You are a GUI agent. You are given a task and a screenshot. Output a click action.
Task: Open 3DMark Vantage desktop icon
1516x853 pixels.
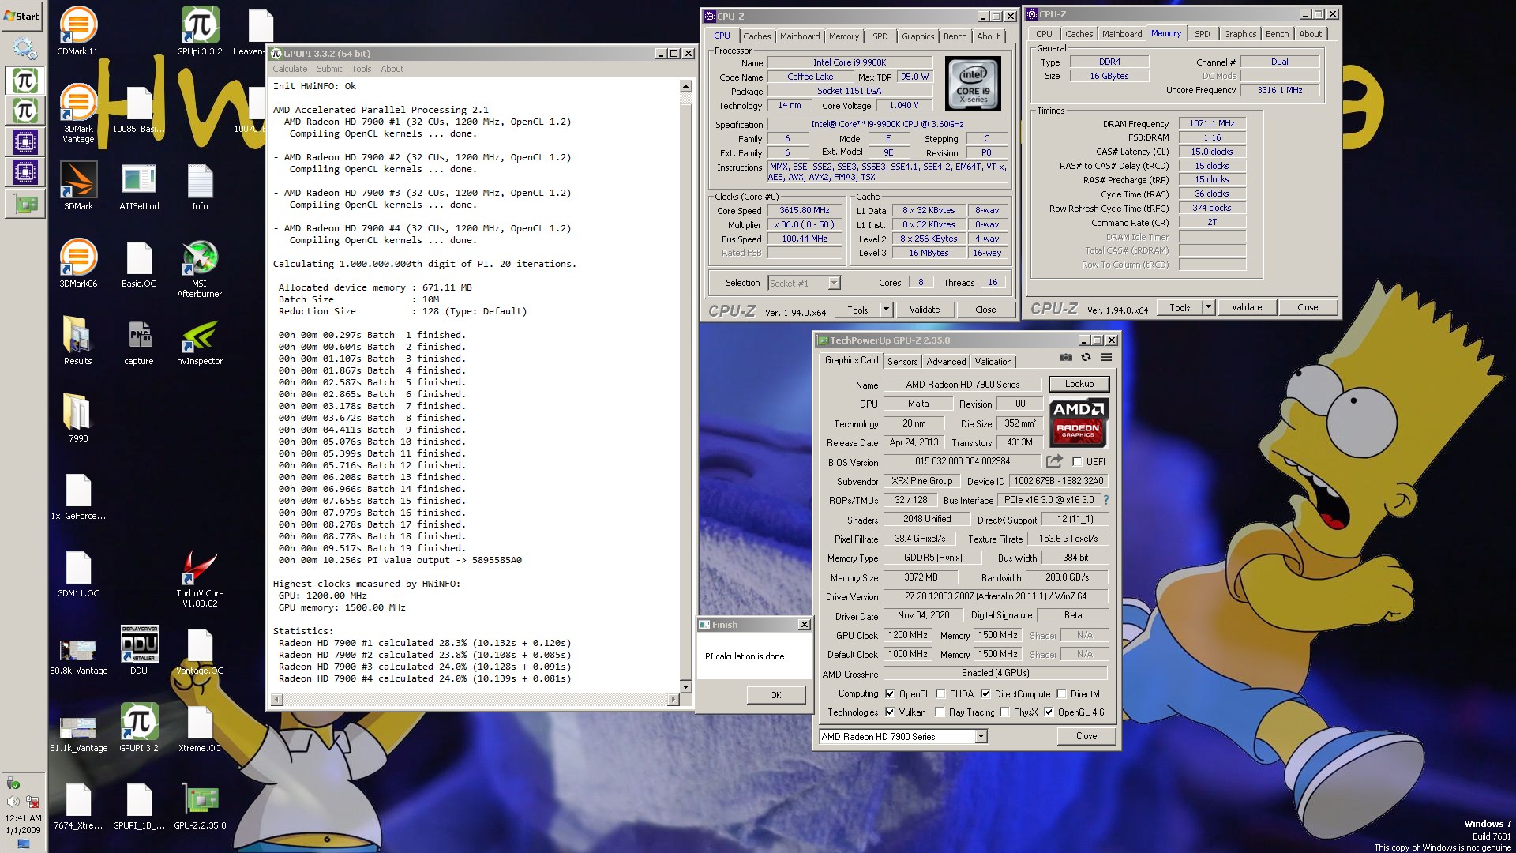78,113
